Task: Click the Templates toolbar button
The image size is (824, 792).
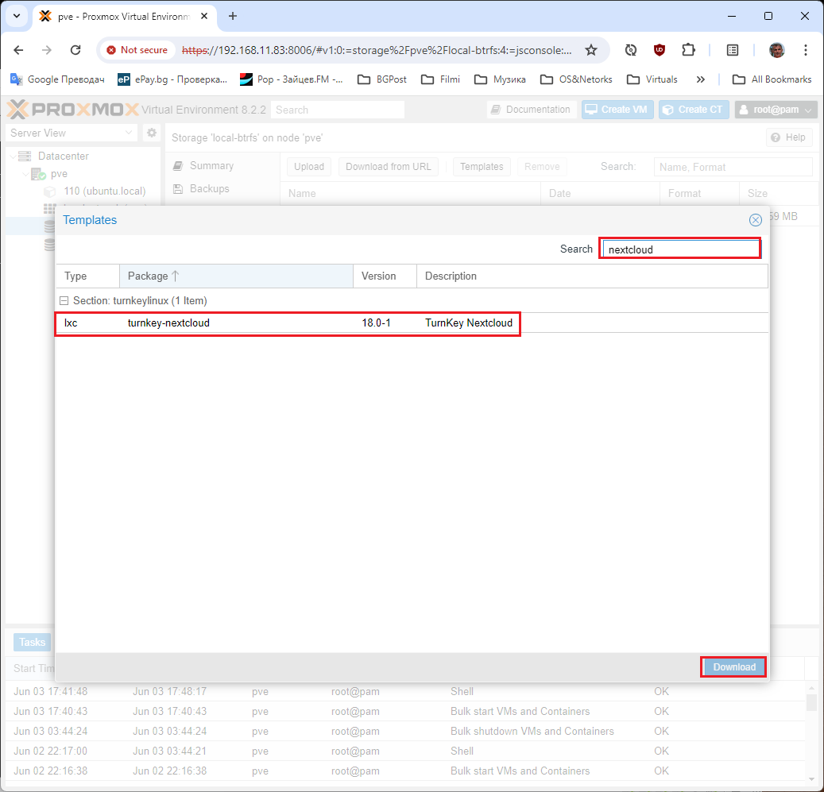Action: click(482, 167)
